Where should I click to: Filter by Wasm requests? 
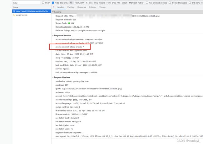click(x=125, y=3)
